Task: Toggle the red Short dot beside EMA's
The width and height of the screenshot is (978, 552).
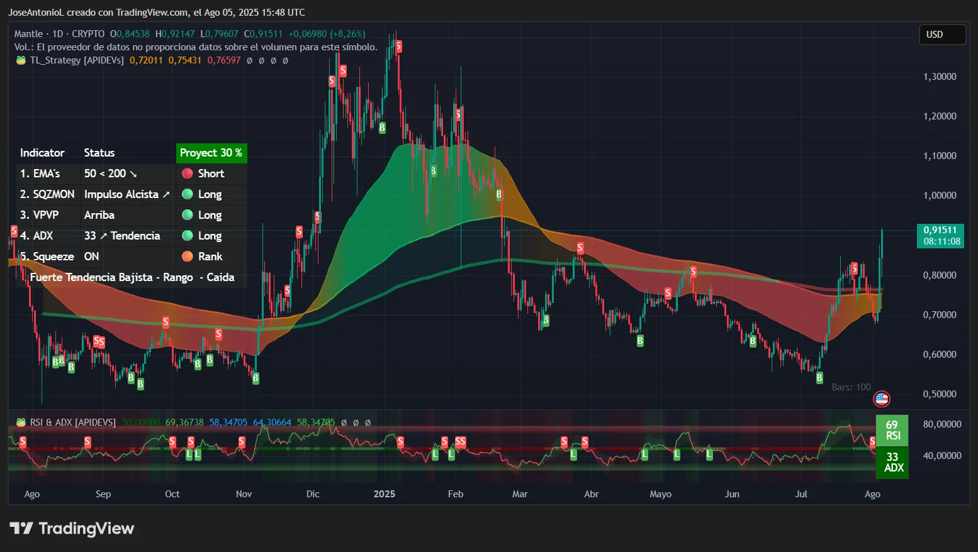Action: click(187, 173)
